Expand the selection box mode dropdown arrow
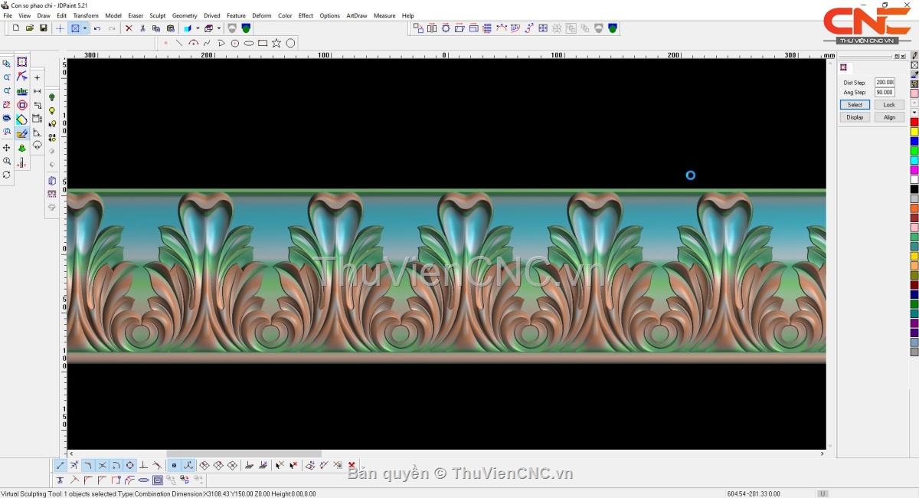919x498 pixels. 85,28
